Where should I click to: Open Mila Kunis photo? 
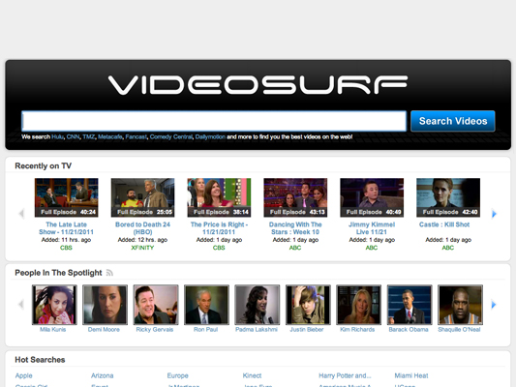coord(54,305)
